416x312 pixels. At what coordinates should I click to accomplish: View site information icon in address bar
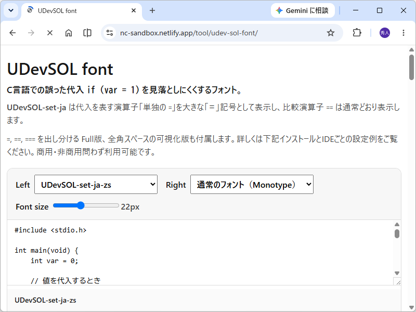click(110, 33)
